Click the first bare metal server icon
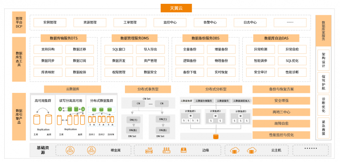The image size is (340, 162). (x=70, y=150)
